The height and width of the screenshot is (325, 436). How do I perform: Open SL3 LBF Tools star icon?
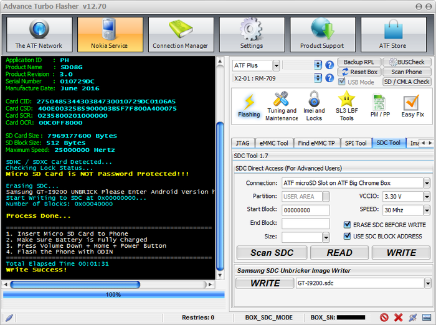coord(346,106)
